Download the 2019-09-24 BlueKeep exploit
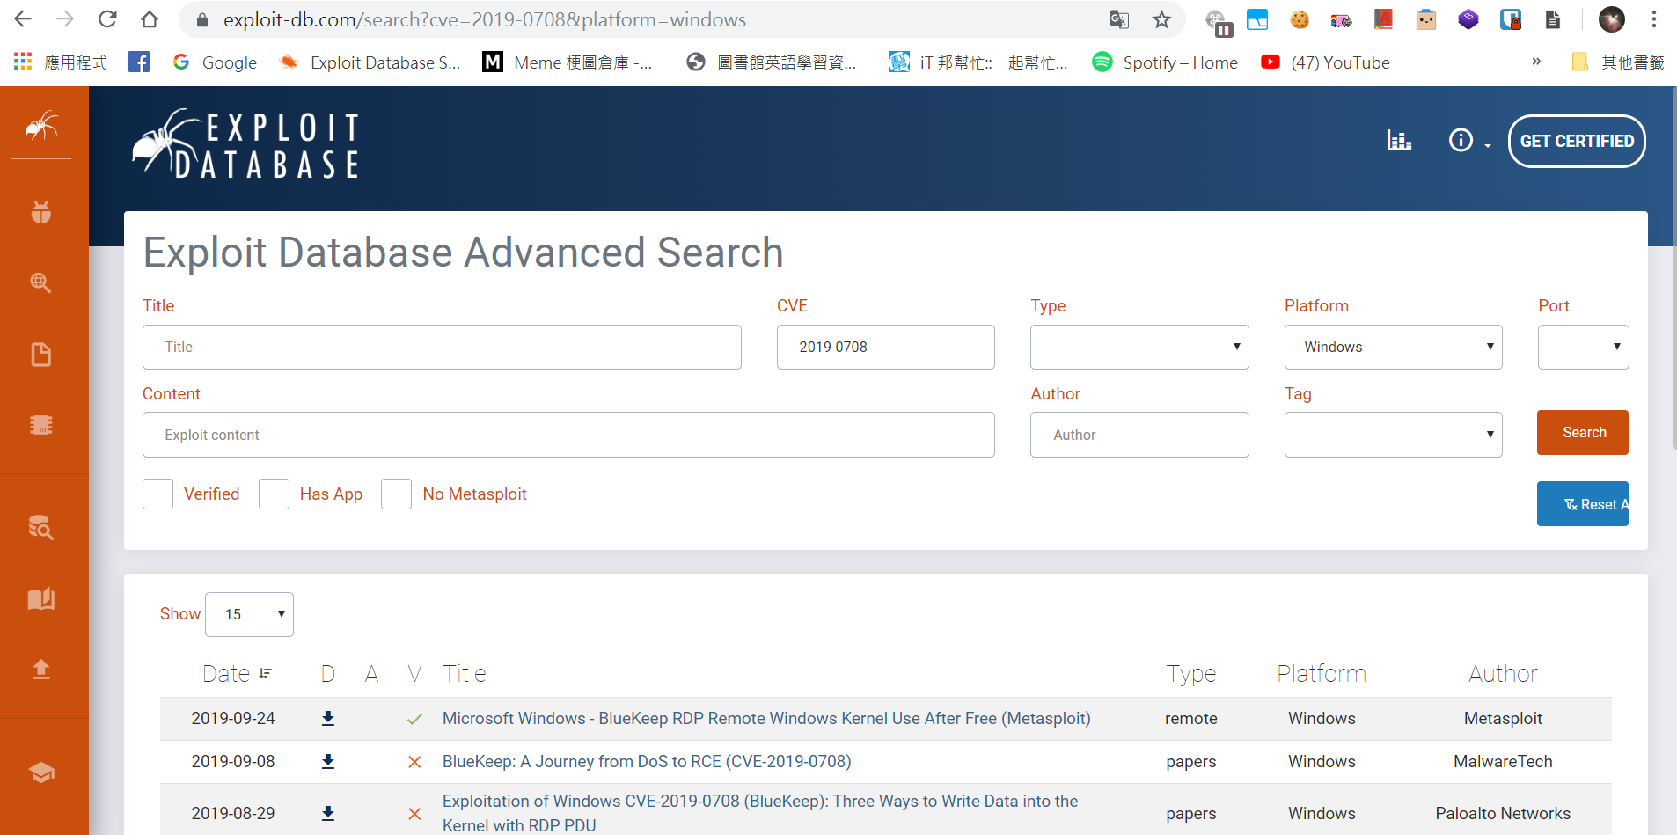The width and height of the screenshot is (1677, 835). [328, 719]
